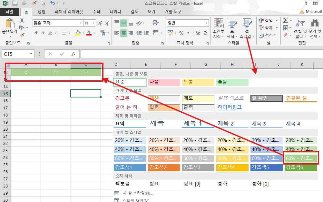Open font name dropdown 맑은 고딕
Image resolution: width=323 pixels, height=202 pixels.
[x=81, y=23]
